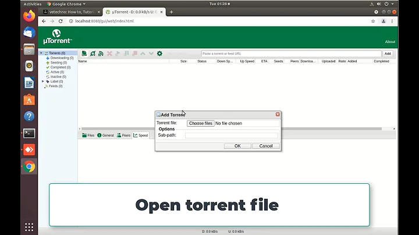This screenshot has height=235, width=419.
Task: Switch to the Speed detail tab
Action: coord(141,136)
